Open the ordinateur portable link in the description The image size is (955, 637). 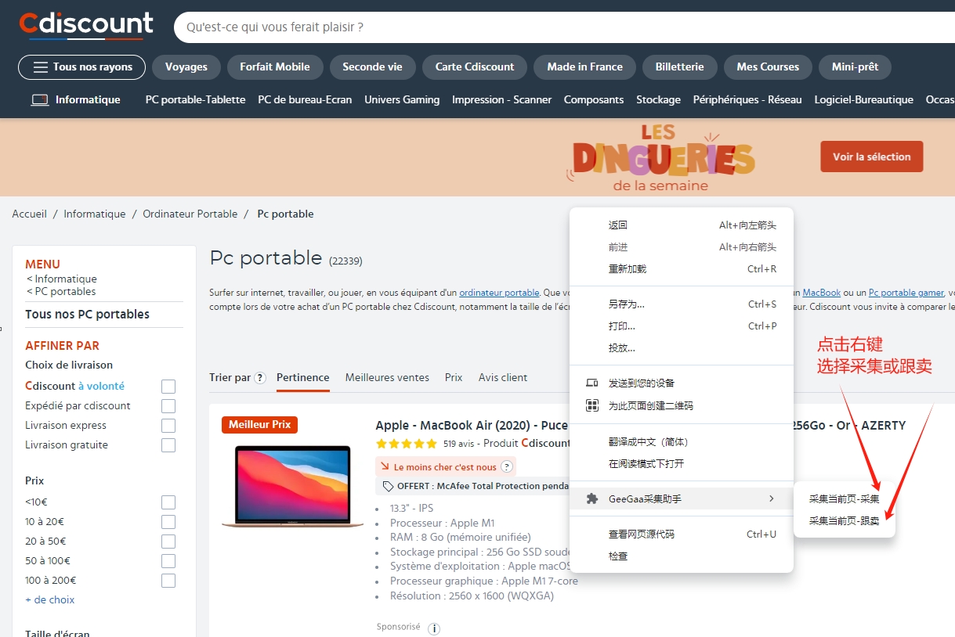point(500,293)
